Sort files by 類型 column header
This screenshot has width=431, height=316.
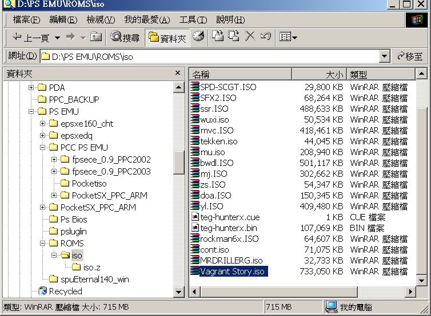[x=381, y=74]
